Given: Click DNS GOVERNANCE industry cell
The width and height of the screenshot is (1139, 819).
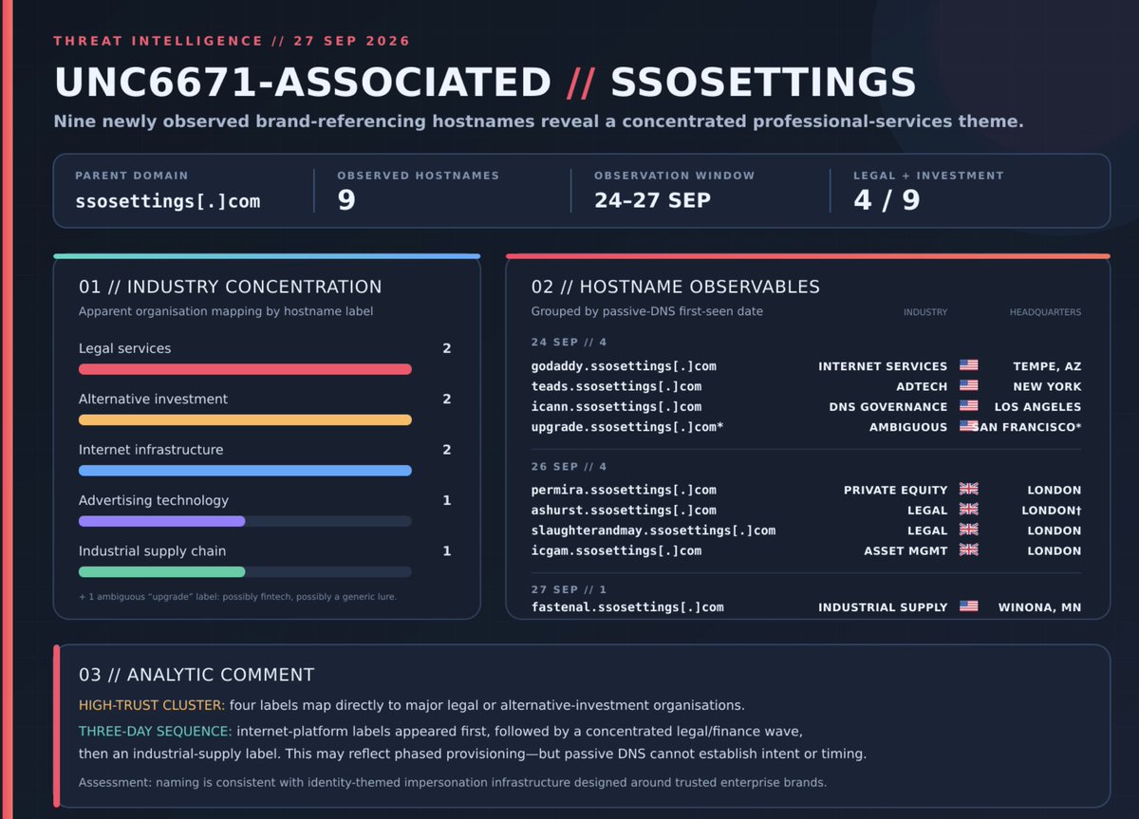Looking at the screenshot, I should point(888,406).
